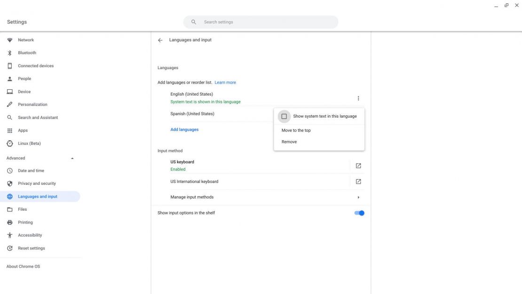522x294 pixels.
Task: Open Linux (Beta) settings icon
Action: pyautogui.click(x=9, y=143)
